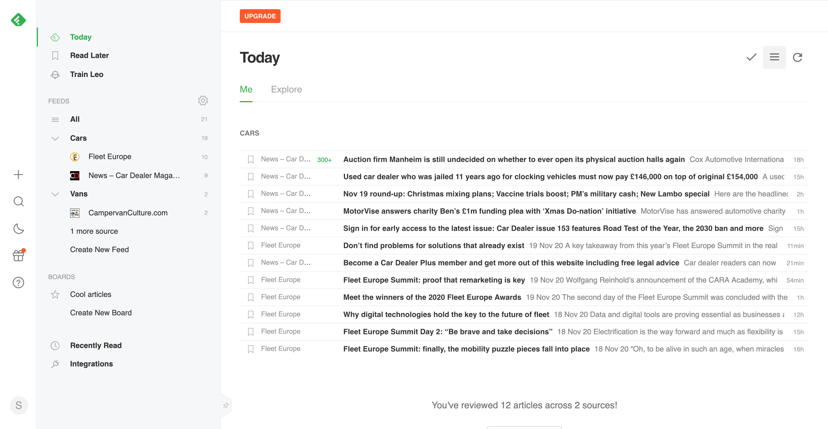
Task: Select the Train Leo sidebar item
Action: (87, 74)
